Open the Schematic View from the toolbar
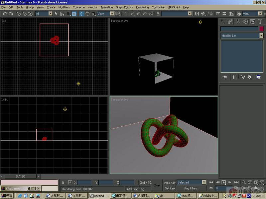This screenshot has height=199, width=266. point(224,14)
